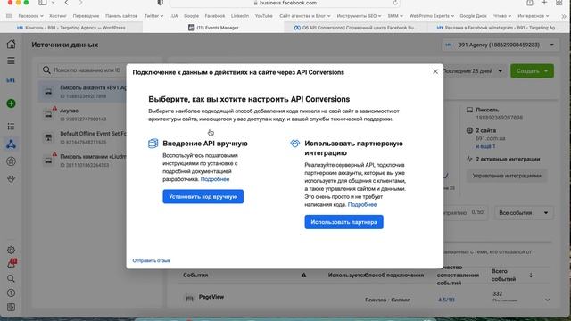Open notifications bell with red badge
The height and width of the screenshot is (321, 571).
(12, 264)
